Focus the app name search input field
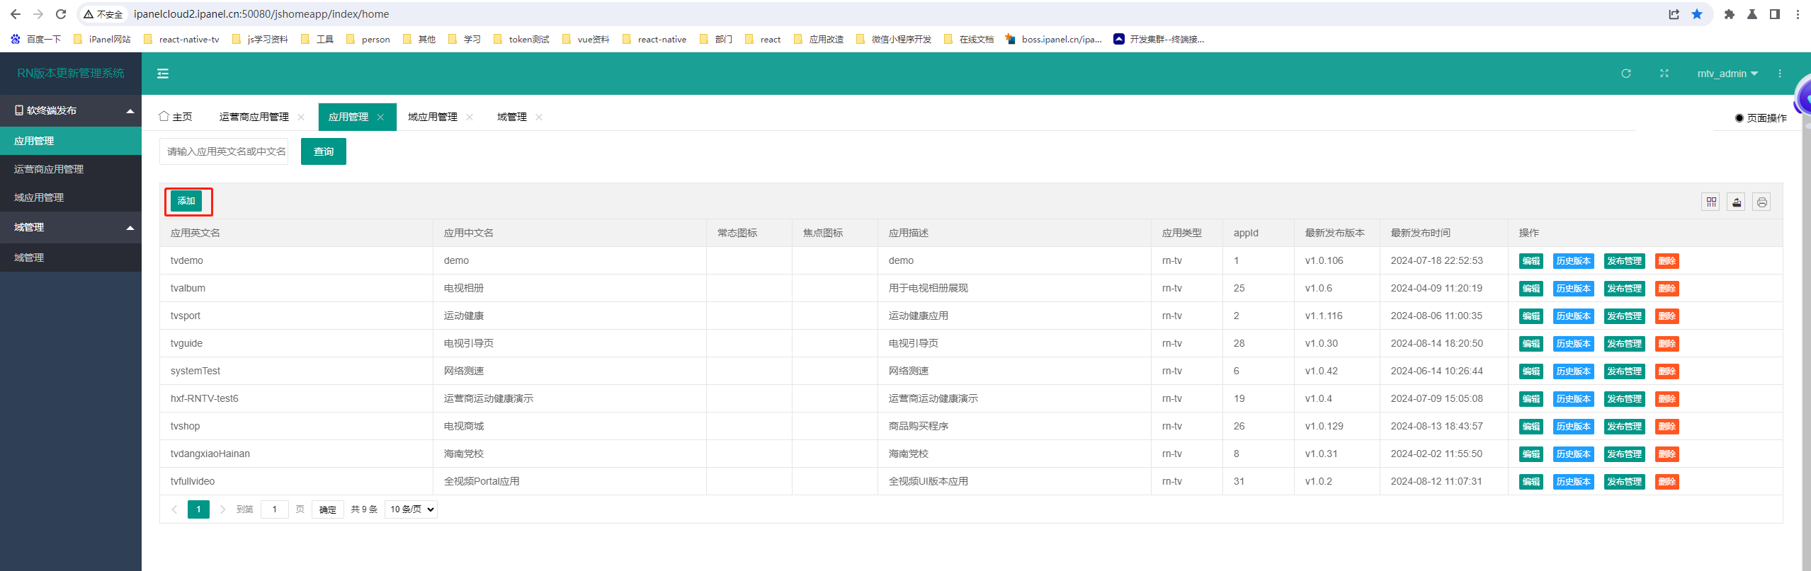This screenshot has height=571, width=1811. point(224,151)
